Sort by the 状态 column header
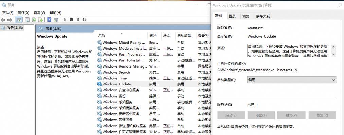 [168, 36]
